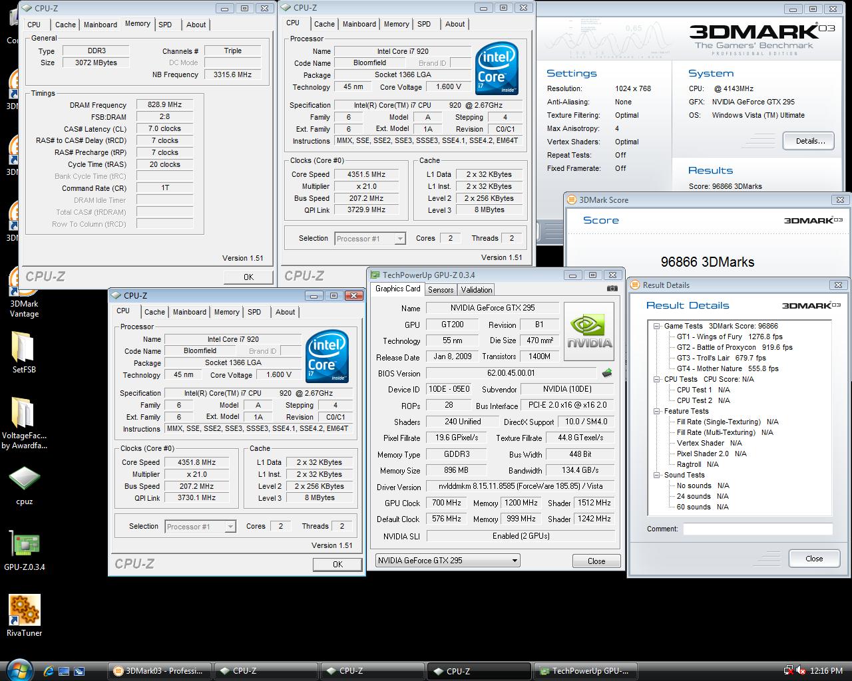
Task: Click NVIDIA SLI Enabled (2 GPUs) field
Action: coord(520,536)
